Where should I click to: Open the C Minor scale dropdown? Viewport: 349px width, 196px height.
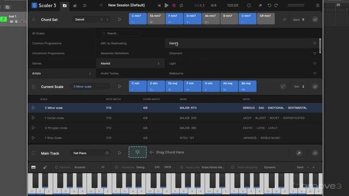[x=90, y=87]
